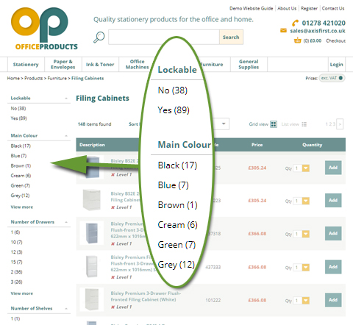Open the sort order dropdown arrow
This screenshot has height=325, width=353.
pos(224,124)
